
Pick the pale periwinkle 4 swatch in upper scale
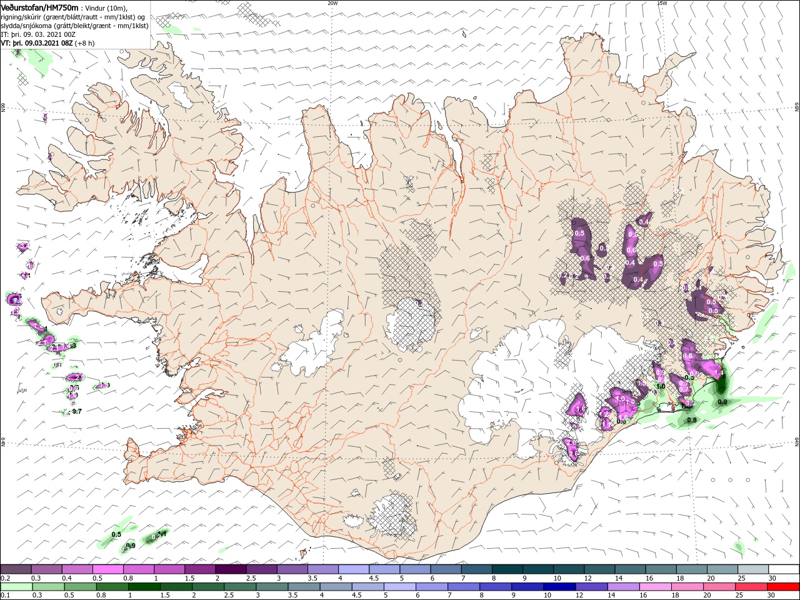[x=354, y=569]
